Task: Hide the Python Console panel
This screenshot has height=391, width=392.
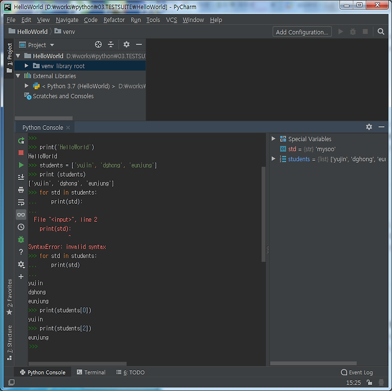Action: pyautogui.click(x=382, y=127)
